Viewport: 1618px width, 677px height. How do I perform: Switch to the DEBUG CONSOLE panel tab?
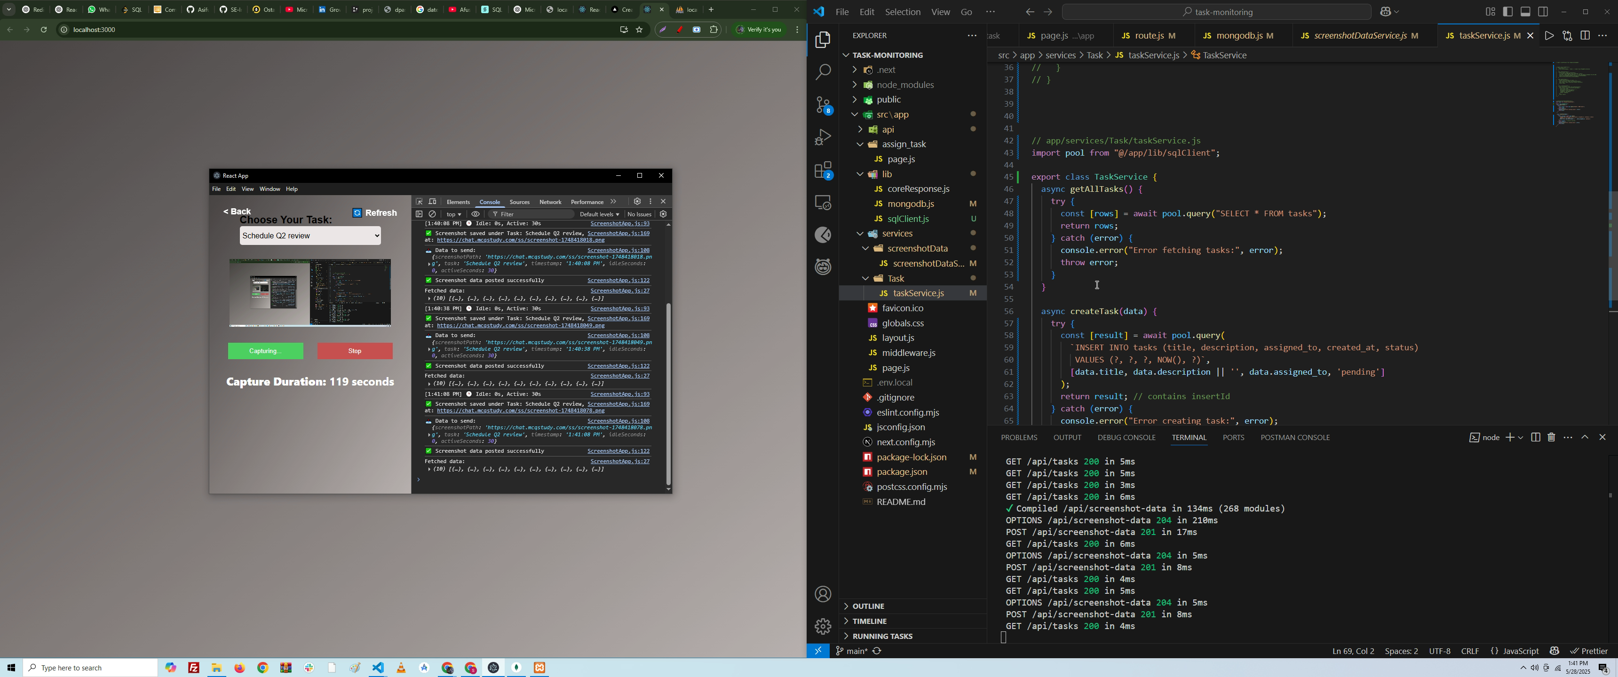click(x=1126, y=438)
